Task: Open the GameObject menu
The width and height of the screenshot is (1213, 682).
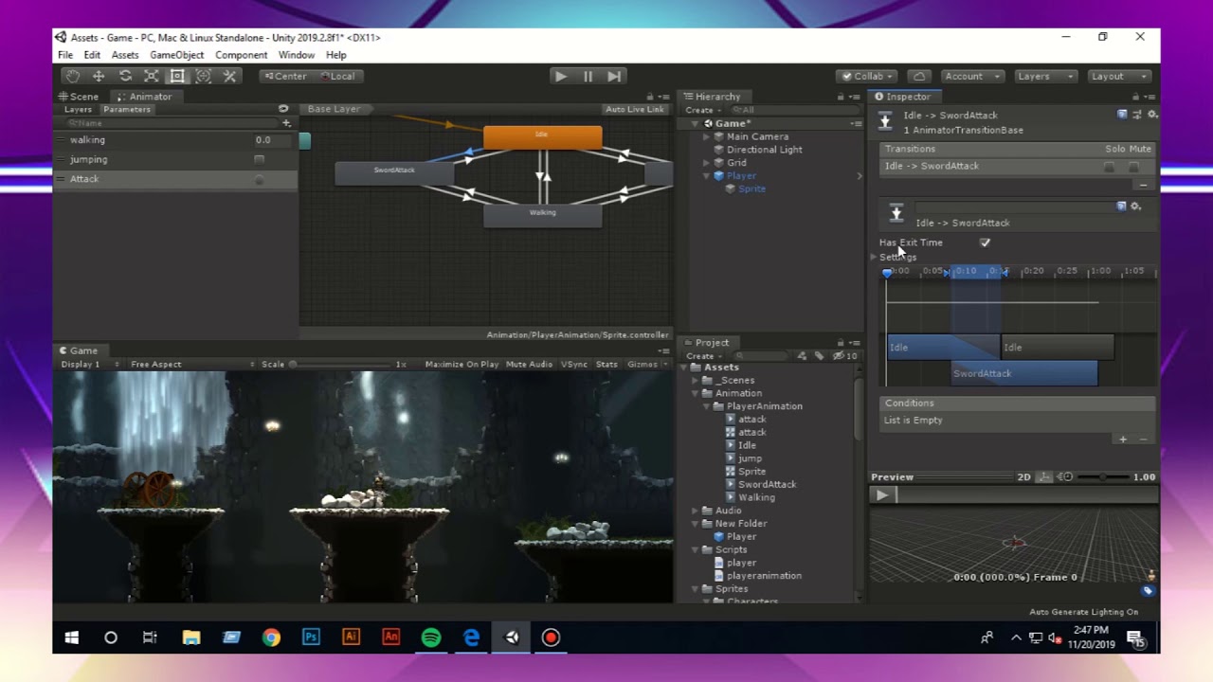Action: click(x=176, y=55)
